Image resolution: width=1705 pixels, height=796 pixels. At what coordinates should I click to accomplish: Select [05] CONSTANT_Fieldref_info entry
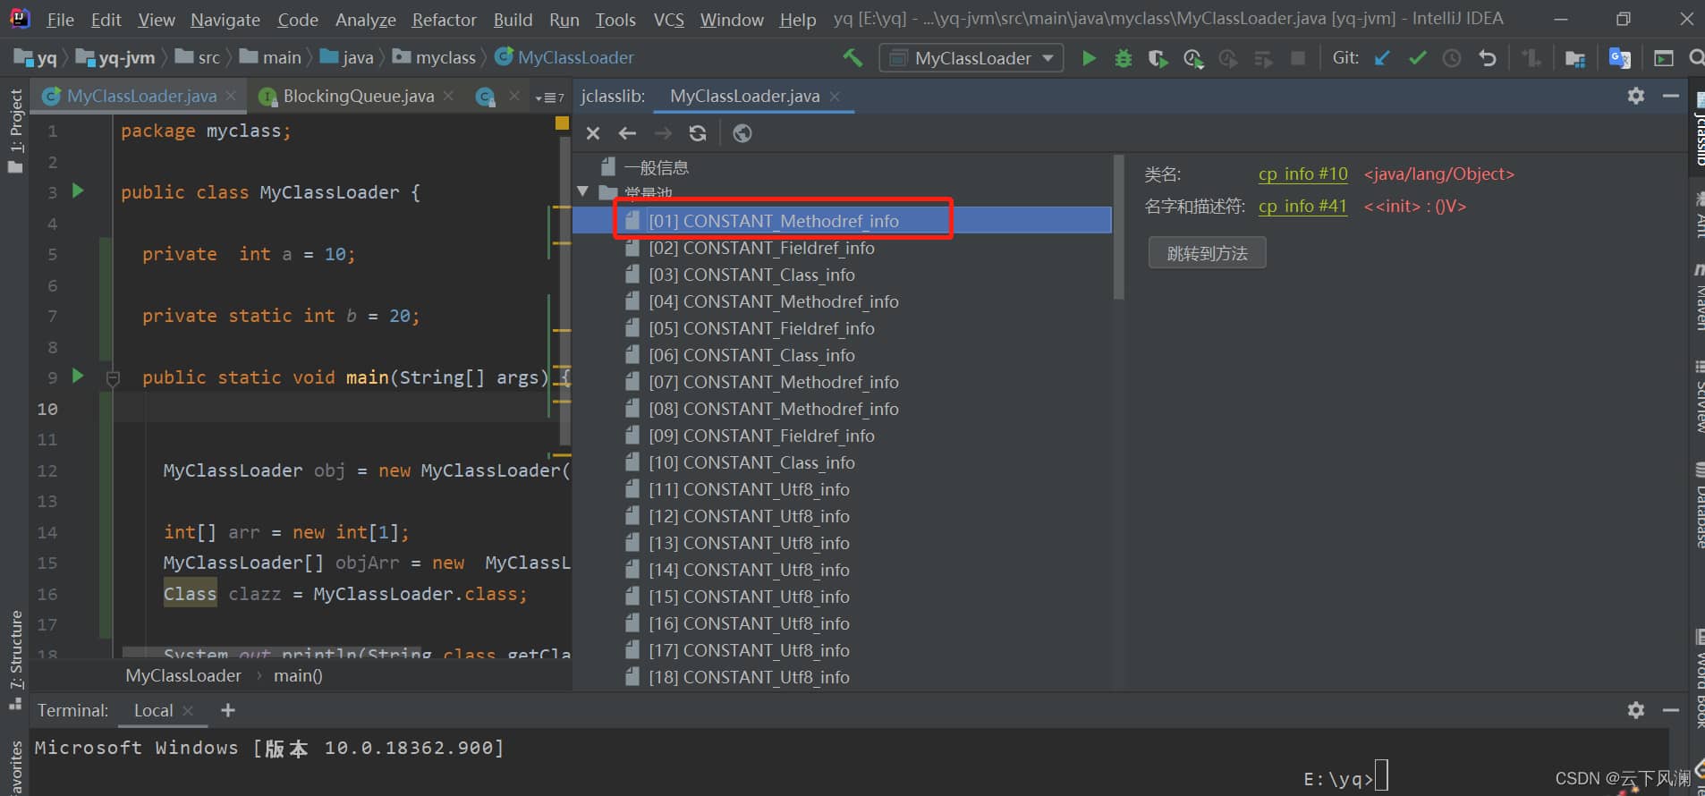(x=761, y=328)
